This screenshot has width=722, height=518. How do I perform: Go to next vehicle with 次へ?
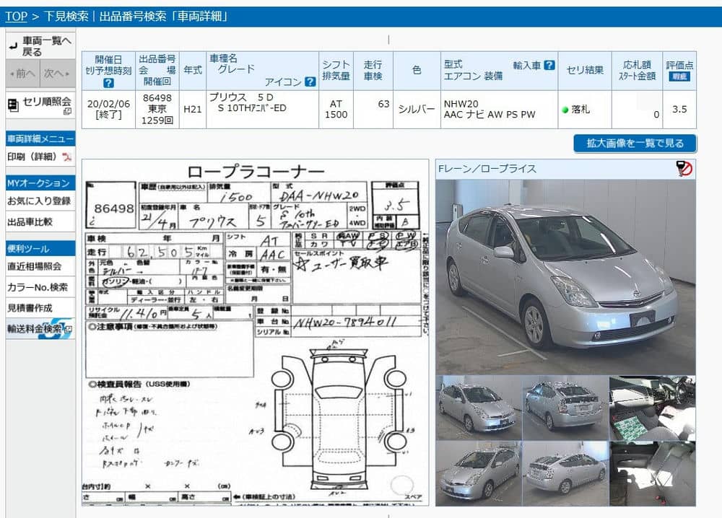[57, 73]
